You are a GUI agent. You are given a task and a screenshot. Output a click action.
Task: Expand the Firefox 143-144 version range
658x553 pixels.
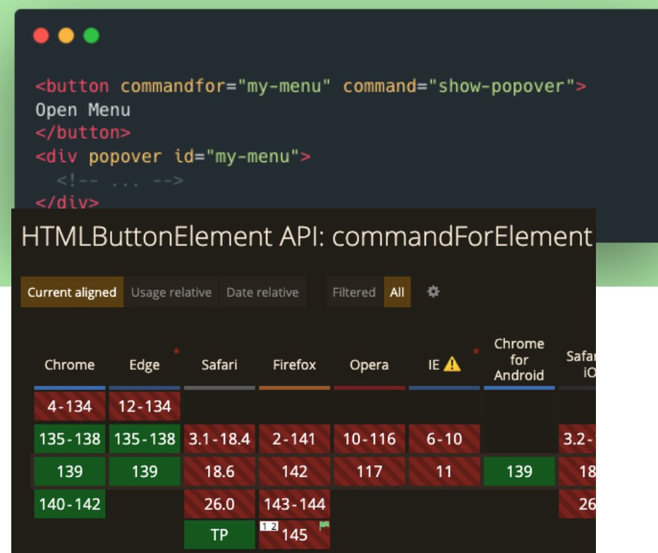(x=295, y=504)
